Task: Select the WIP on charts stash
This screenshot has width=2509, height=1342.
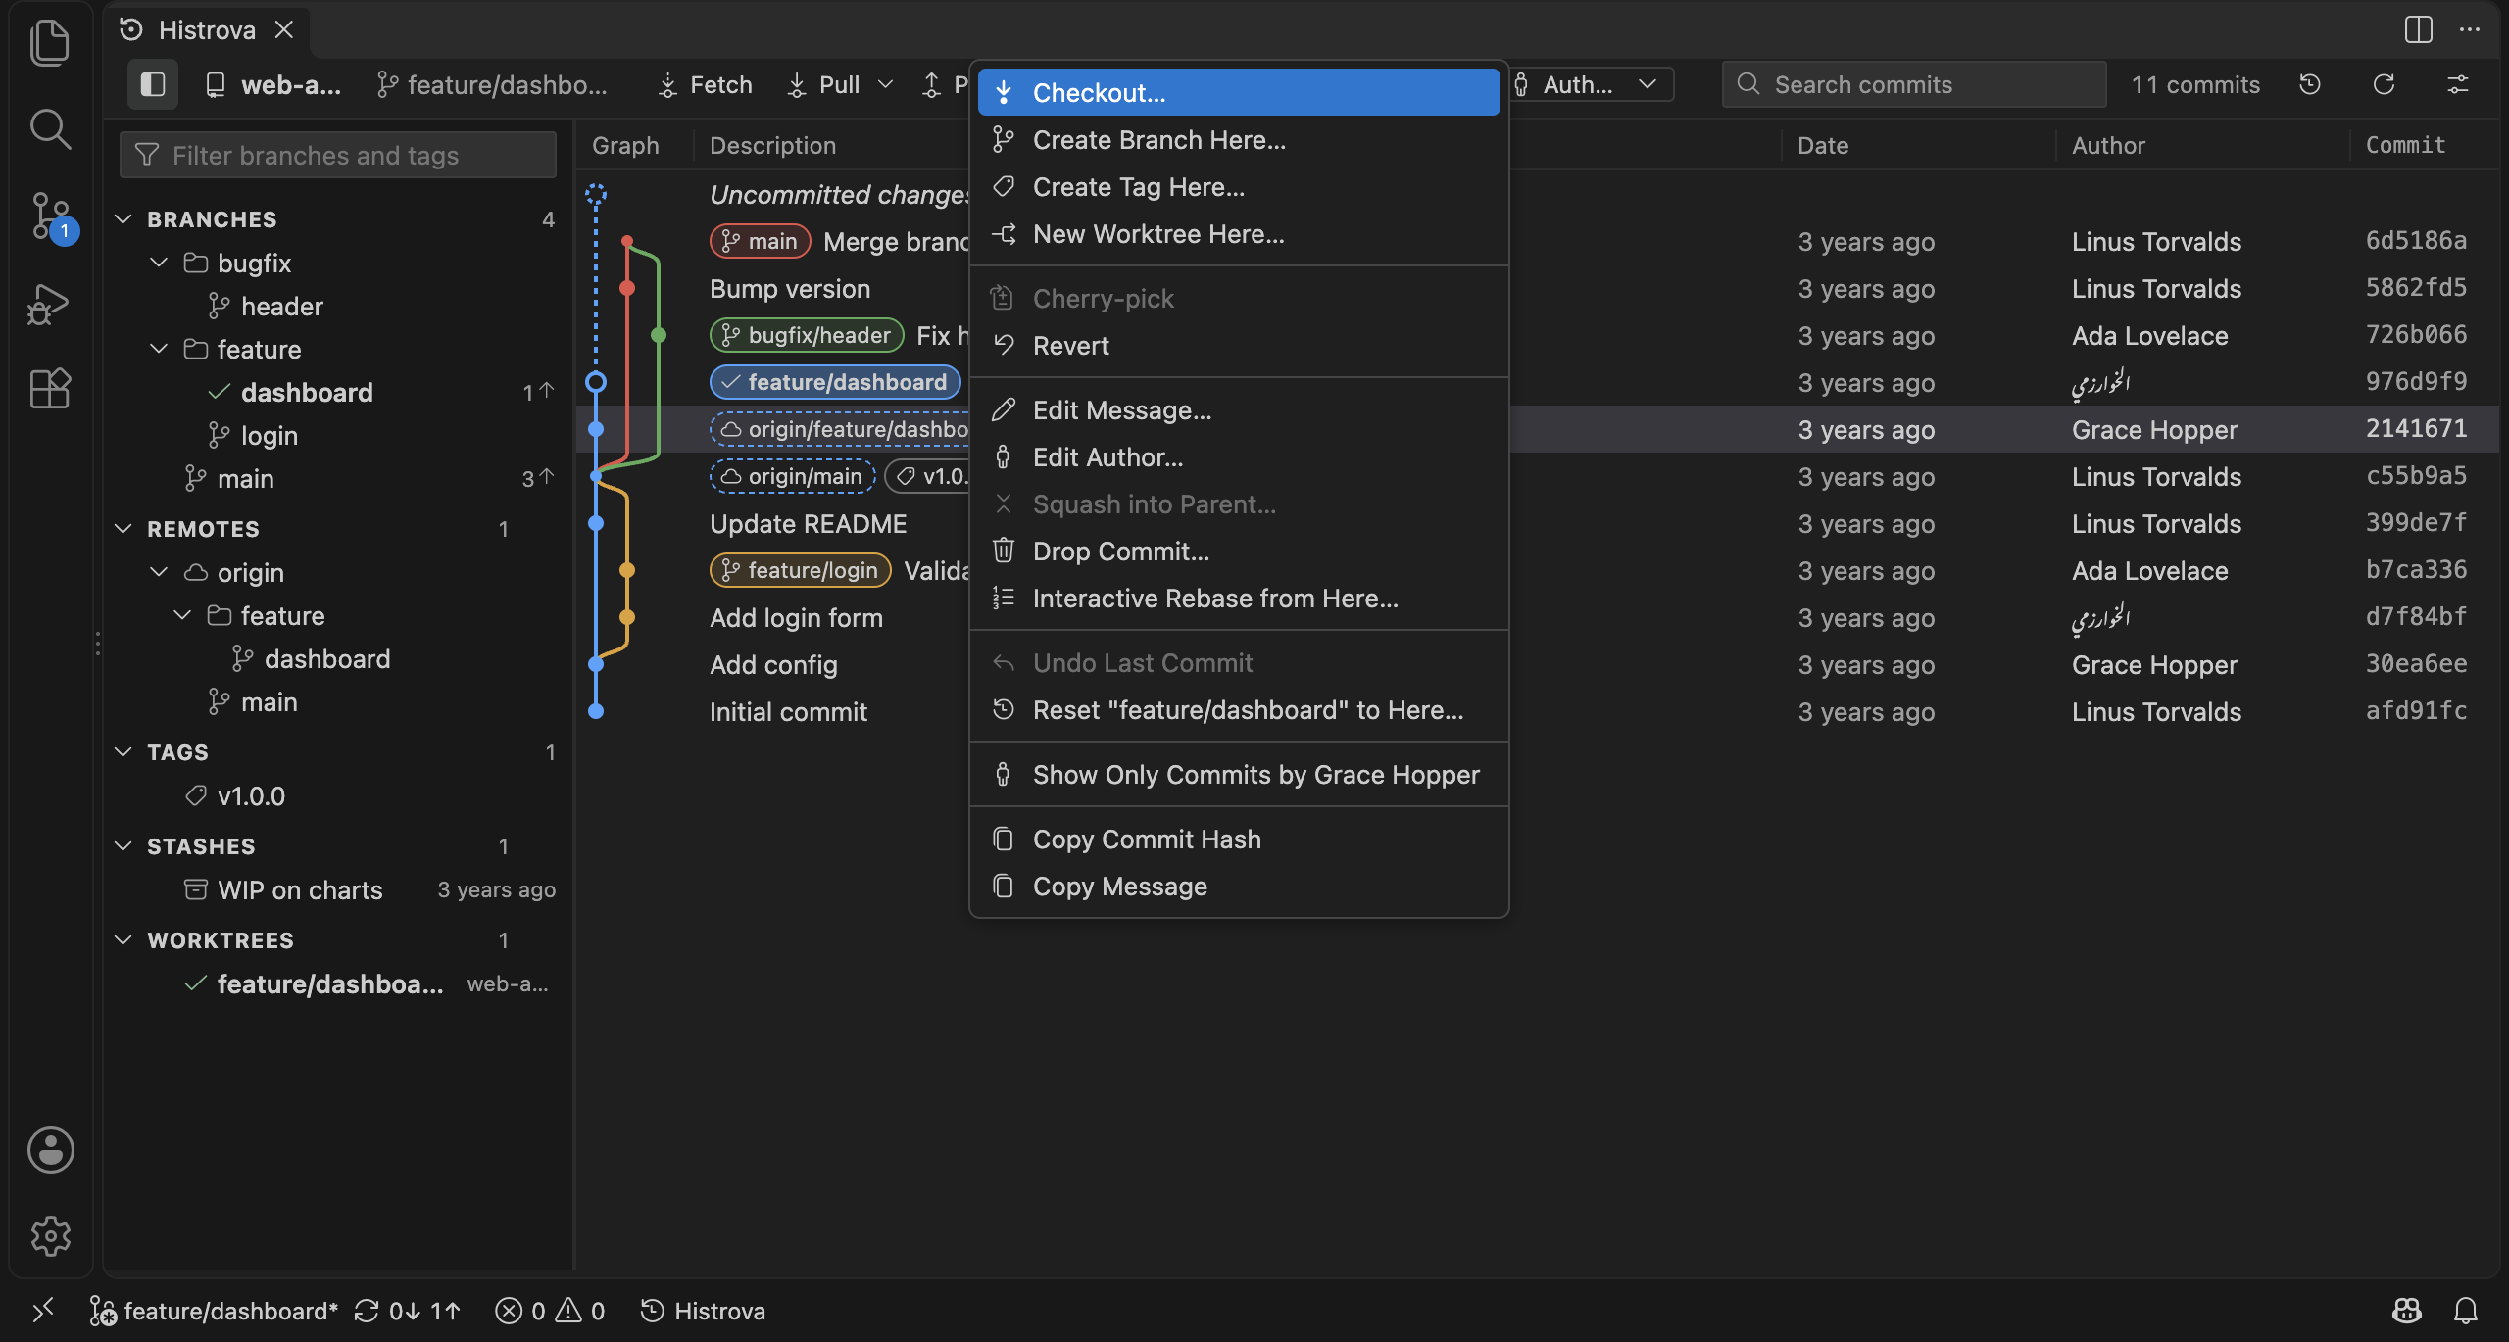Action: [338, 889]
